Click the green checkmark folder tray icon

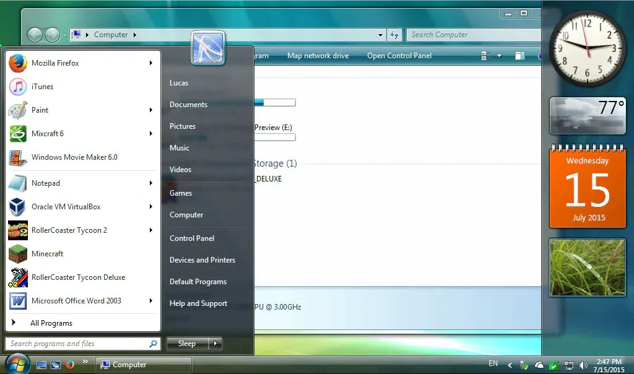click(554, 365)
